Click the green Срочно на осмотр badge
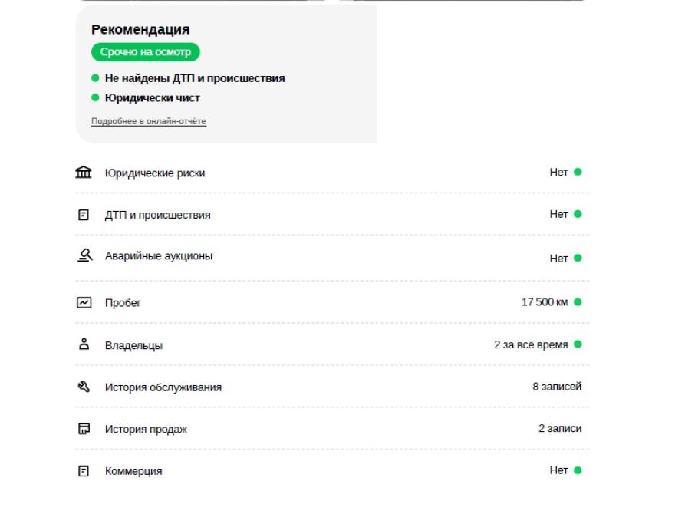The width and height of the screenshot is (685, 514). (146, 52)
